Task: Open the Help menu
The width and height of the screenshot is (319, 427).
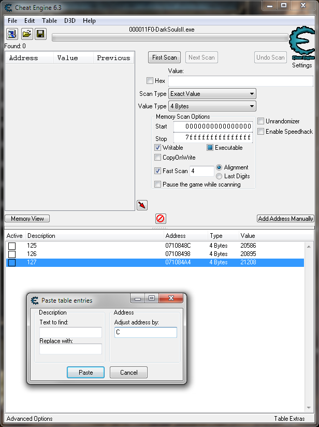Action: point(89,21)
